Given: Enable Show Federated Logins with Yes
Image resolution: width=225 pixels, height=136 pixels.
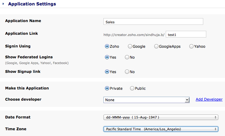Looking at the screenshot, I should [107, 57].
